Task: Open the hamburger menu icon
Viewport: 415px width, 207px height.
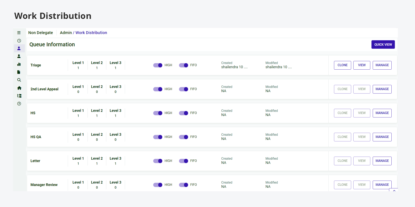Action: coord(19,33)
